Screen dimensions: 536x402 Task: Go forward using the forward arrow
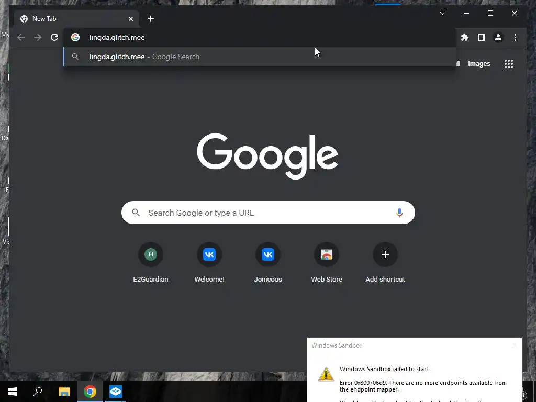coord(38,37)
